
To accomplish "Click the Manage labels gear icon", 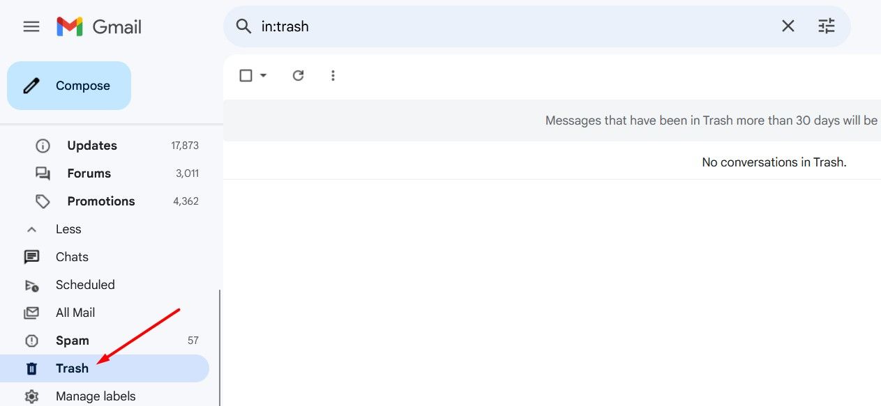I will [x=31, y=396].
